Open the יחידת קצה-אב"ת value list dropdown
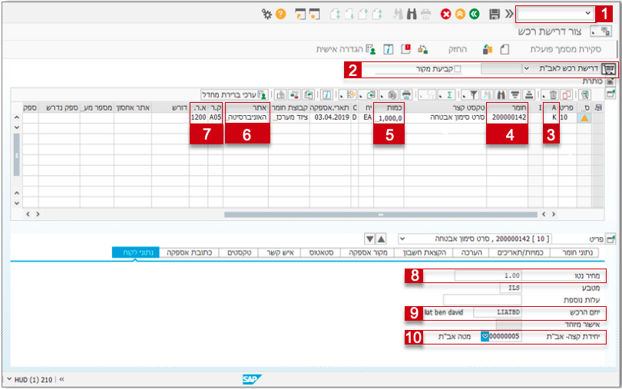 tap(485, 336)
